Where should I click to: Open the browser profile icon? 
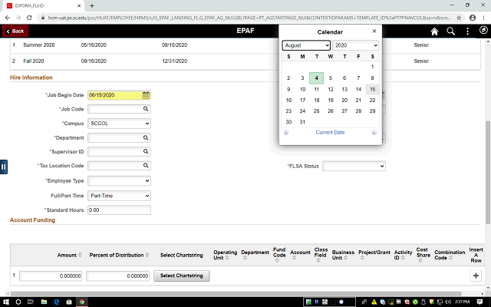(473, 18)
